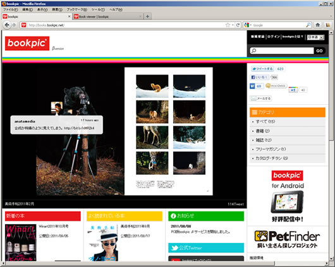Click the bookpic for Android tablet image
Viewport: 335px width, 267px height.
tap(287, 202)
